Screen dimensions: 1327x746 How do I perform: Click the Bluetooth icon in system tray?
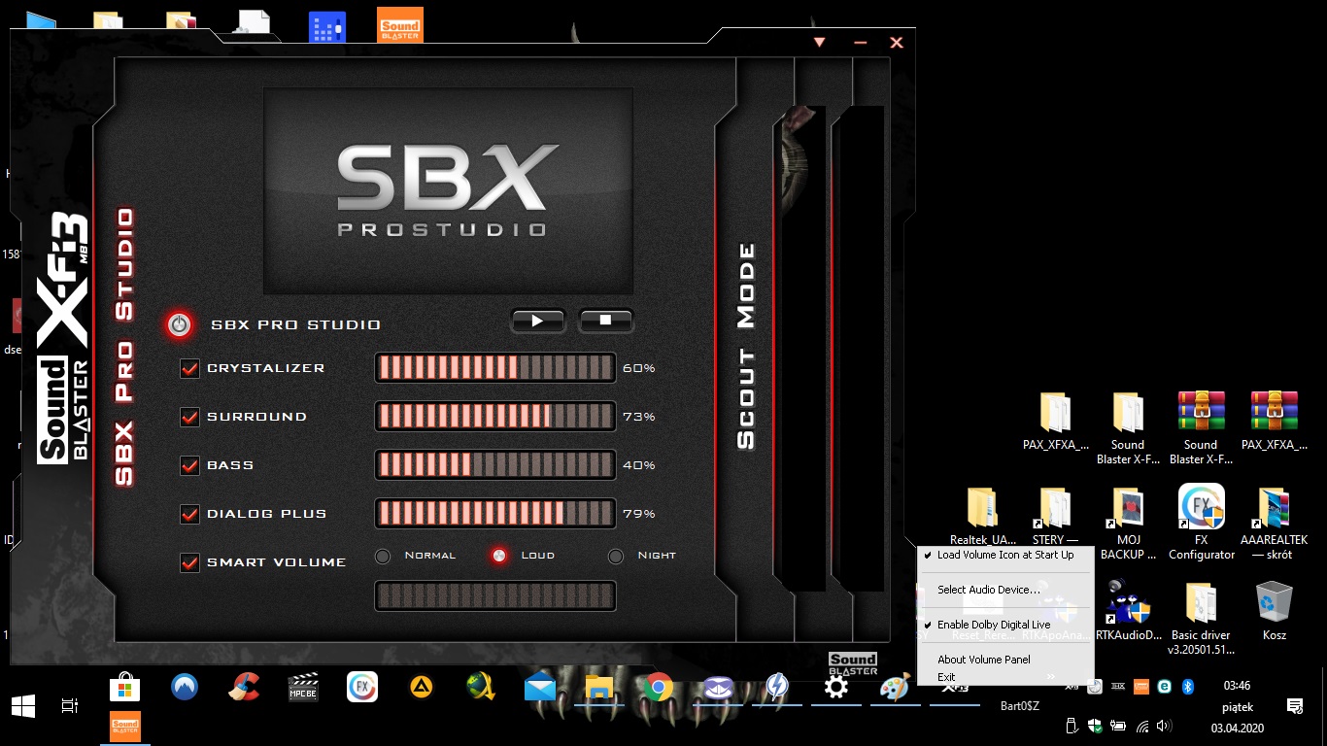point(1186,687)
